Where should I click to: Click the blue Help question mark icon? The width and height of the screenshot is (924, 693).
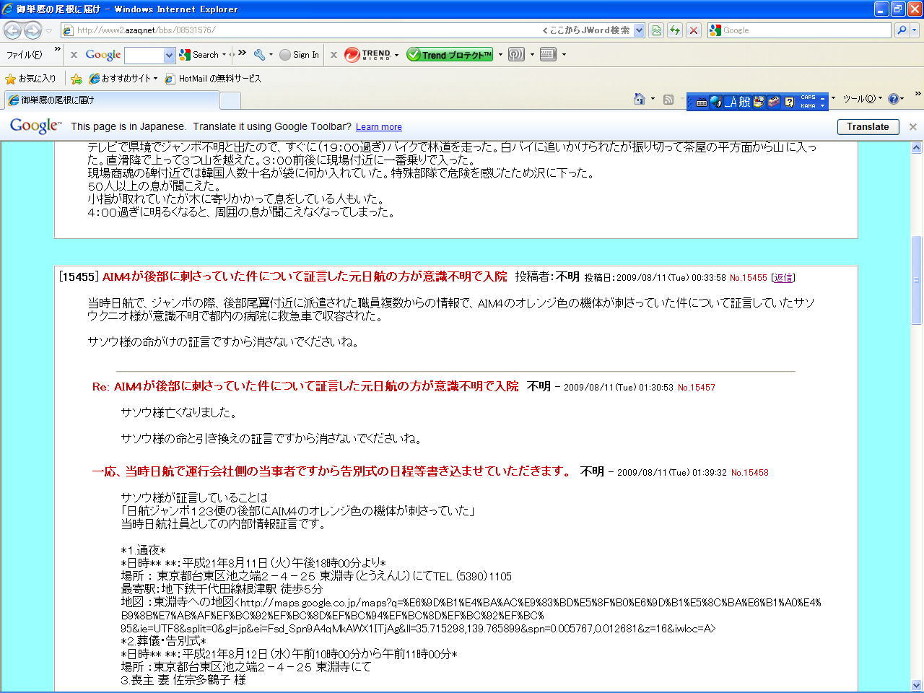(x=893, y=100)
